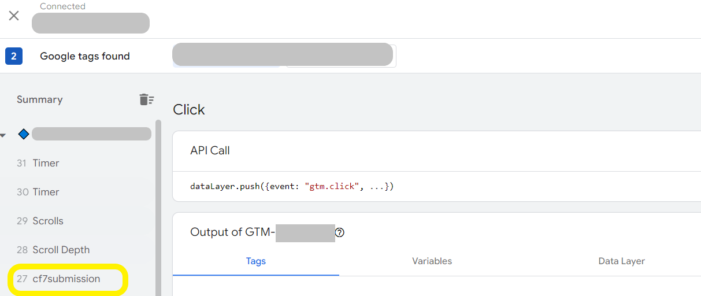Click the Google tags found label

point(85,56)
